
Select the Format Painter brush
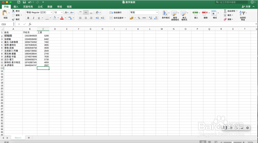coord(13,19)
